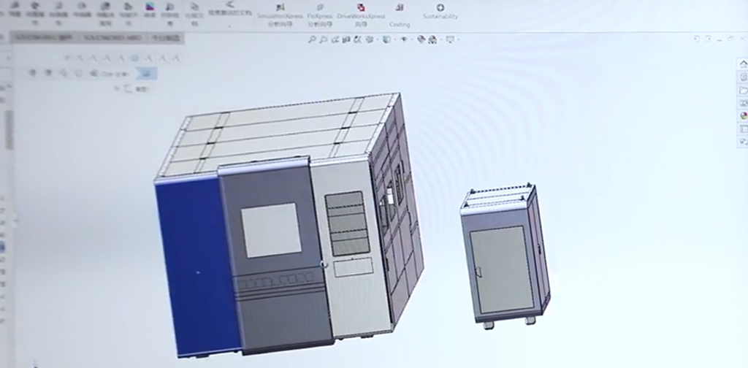Return to the previous view
748x368 pixels.
(335, 40)
